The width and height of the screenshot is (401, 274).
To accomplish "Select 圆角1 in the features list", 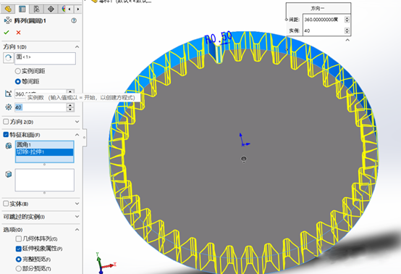I will click(44, 145).
